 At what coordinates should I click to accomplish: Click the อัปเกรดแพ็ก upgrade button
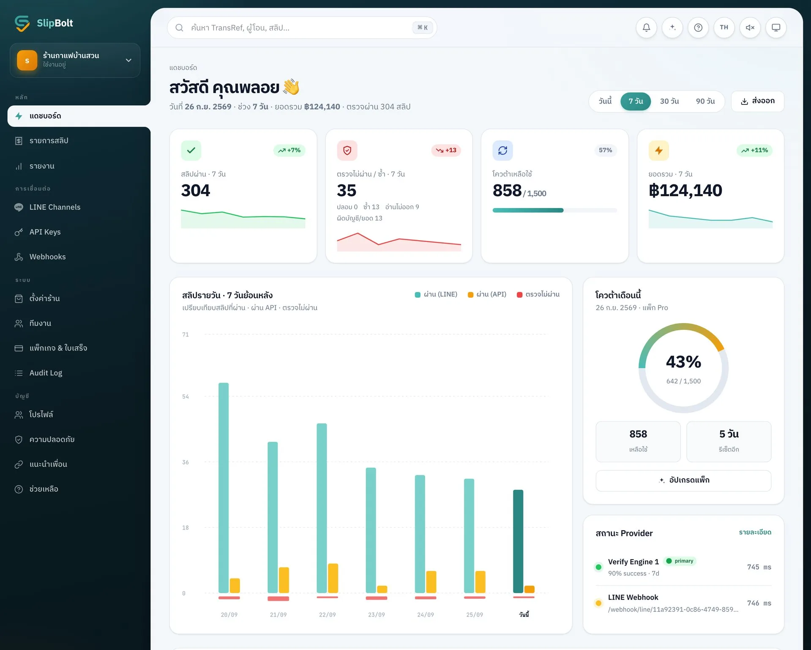683,480
